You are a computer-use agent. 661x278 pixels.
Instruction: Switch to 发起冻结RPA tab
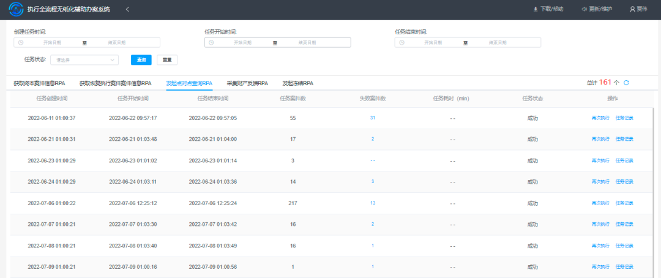297,83
